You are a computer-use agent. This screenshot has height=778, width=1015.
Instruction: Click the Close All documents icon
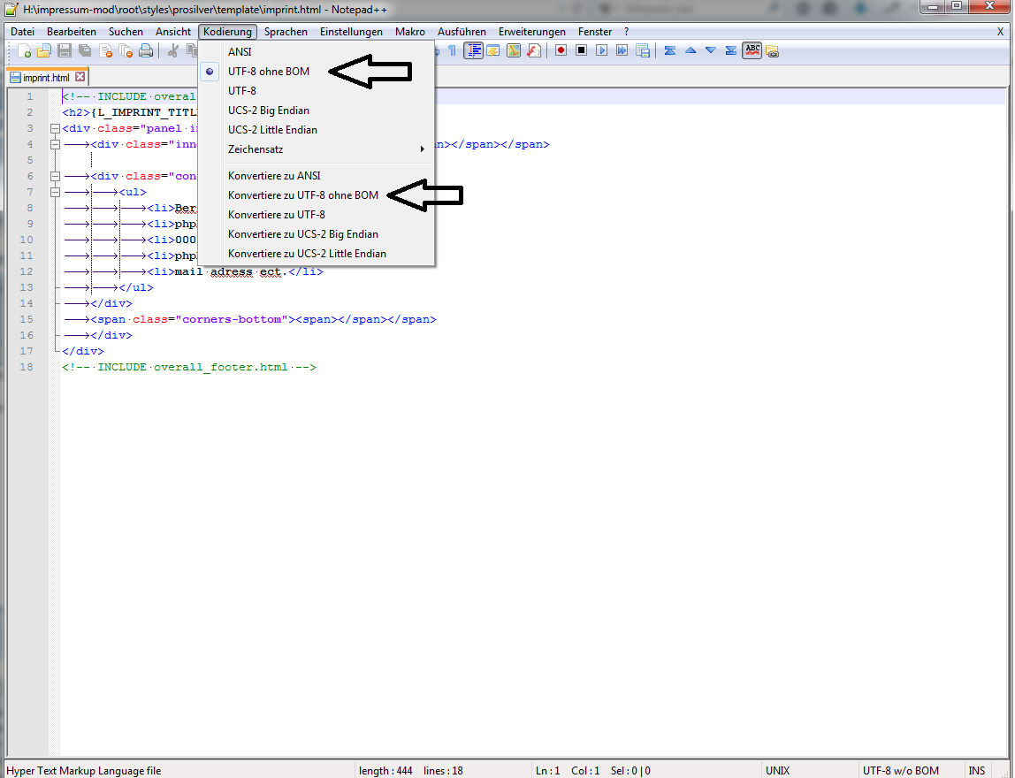[x=126, y=50]
